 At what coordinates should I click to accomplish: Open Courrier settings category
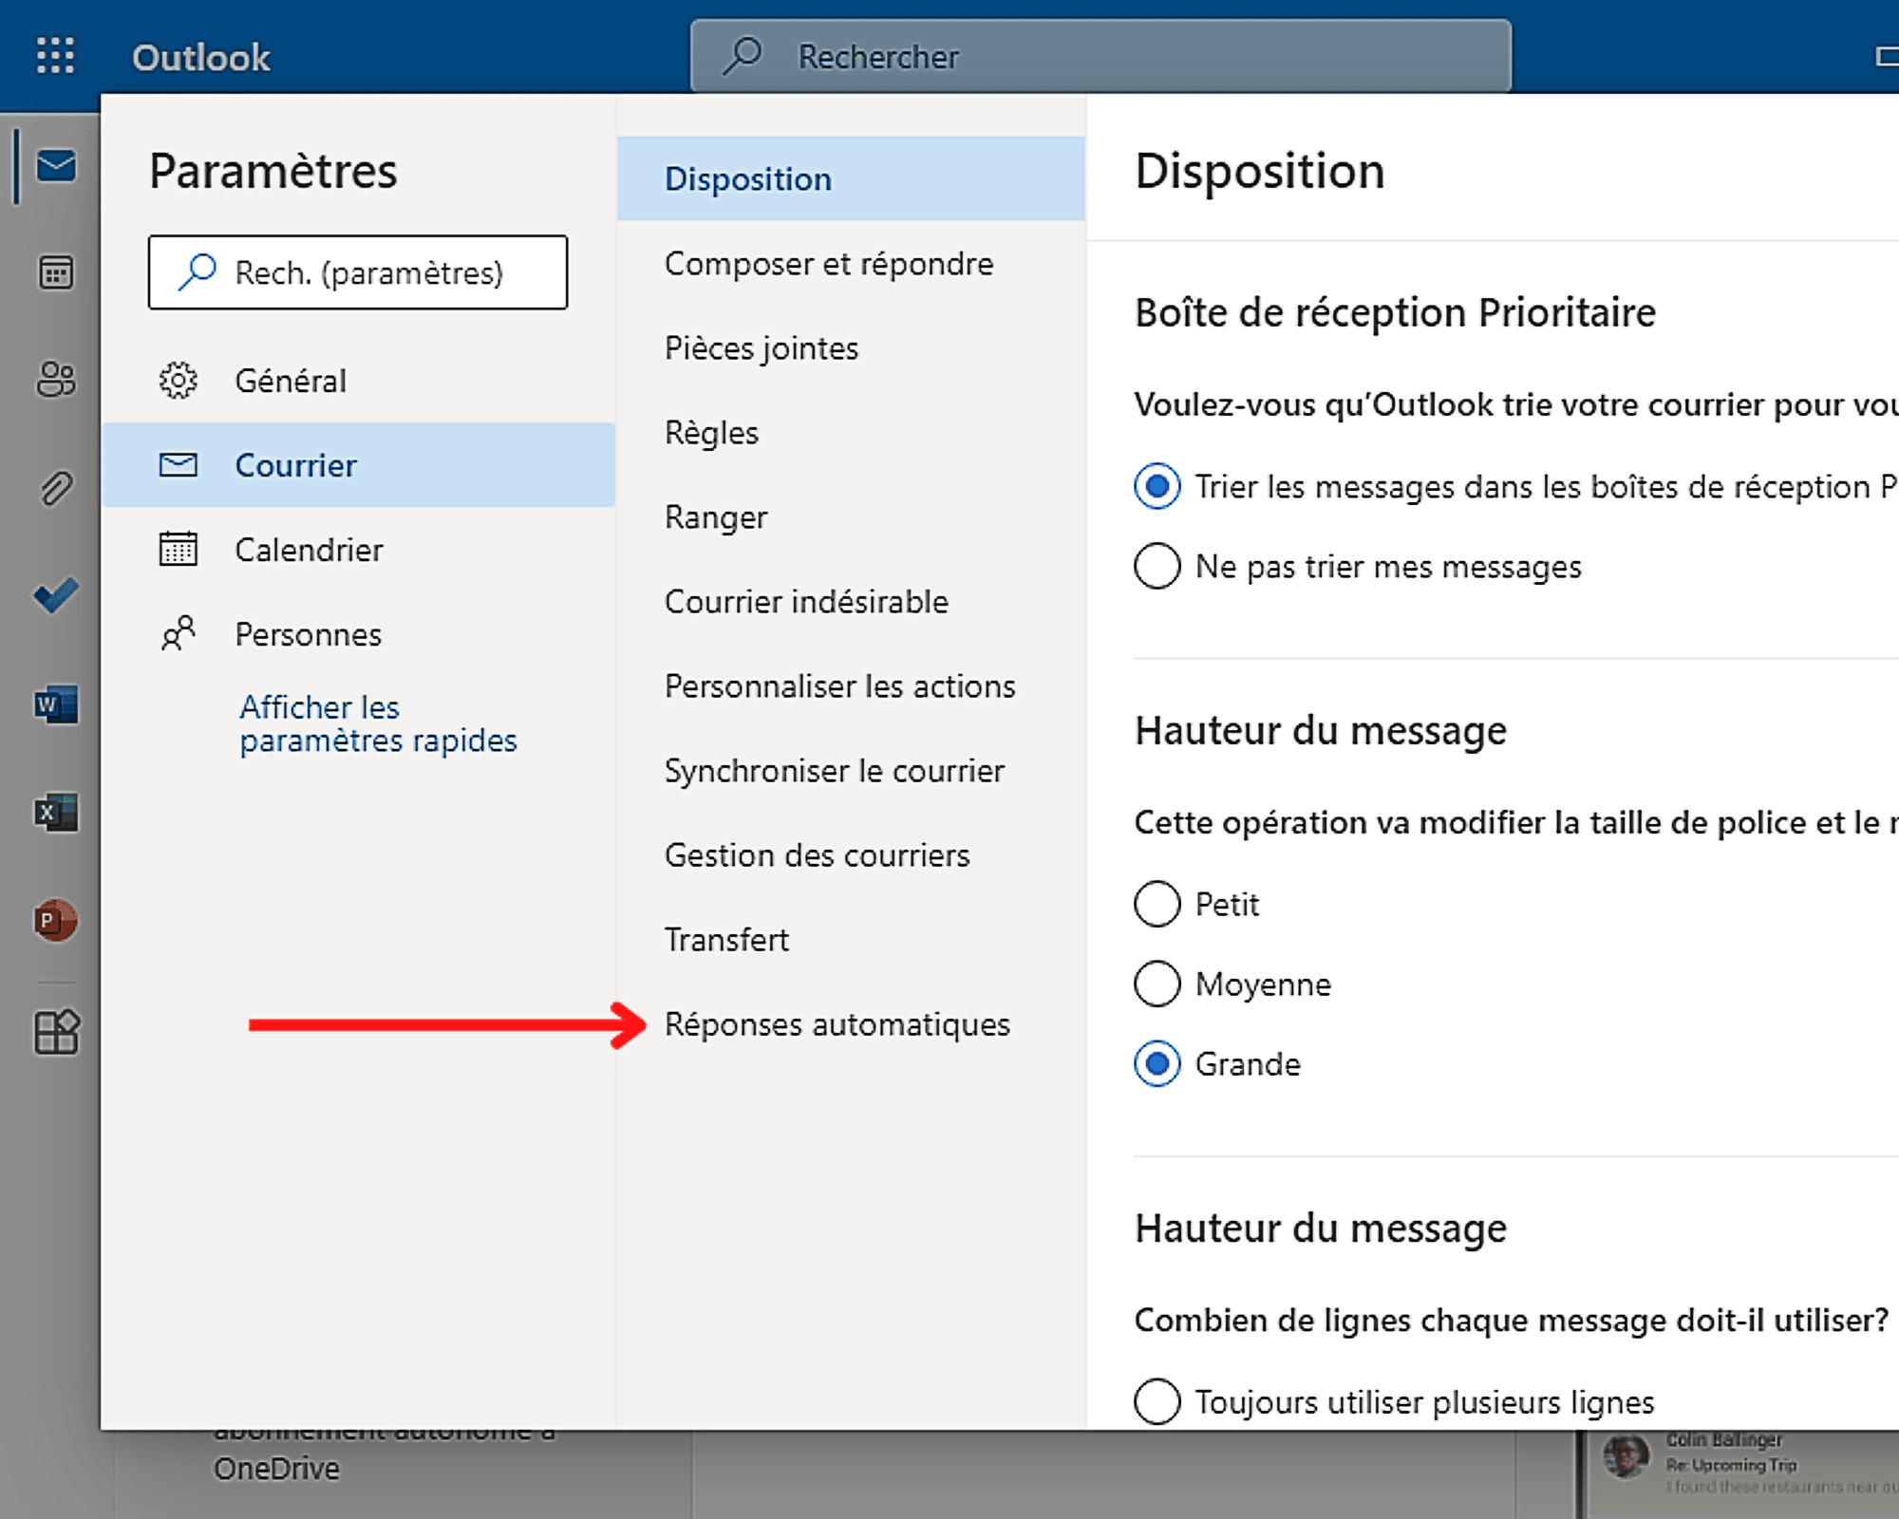(358, 465)
